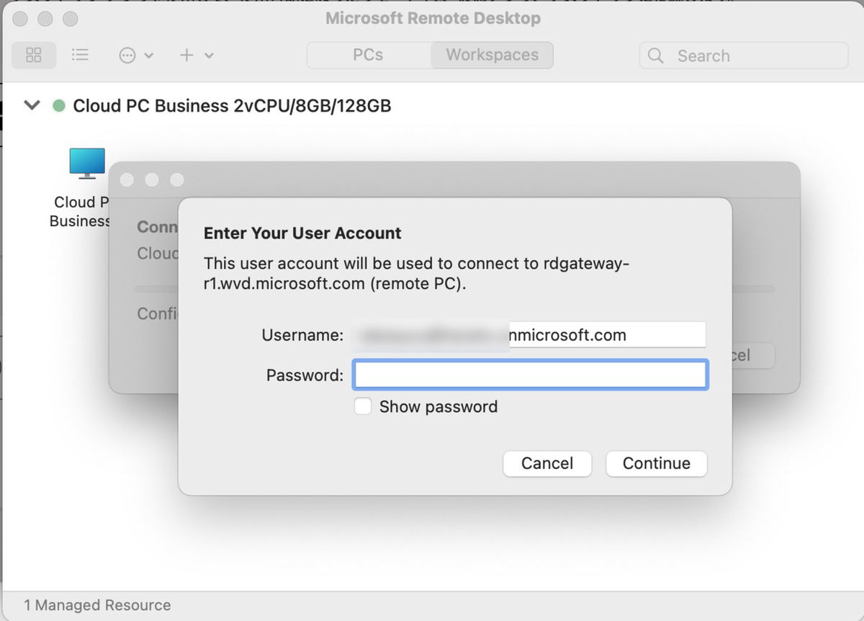The image size is (864, 621).
Task: Click the Password label text
Action: [x=305, y=375]
